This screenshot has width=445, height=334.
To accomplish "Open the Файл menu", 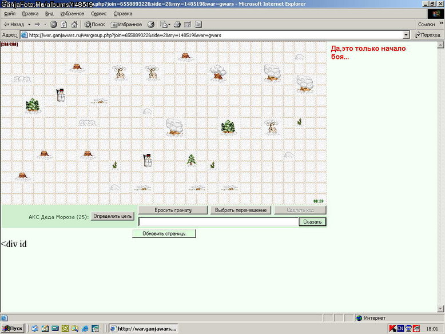I will point(10,14).
